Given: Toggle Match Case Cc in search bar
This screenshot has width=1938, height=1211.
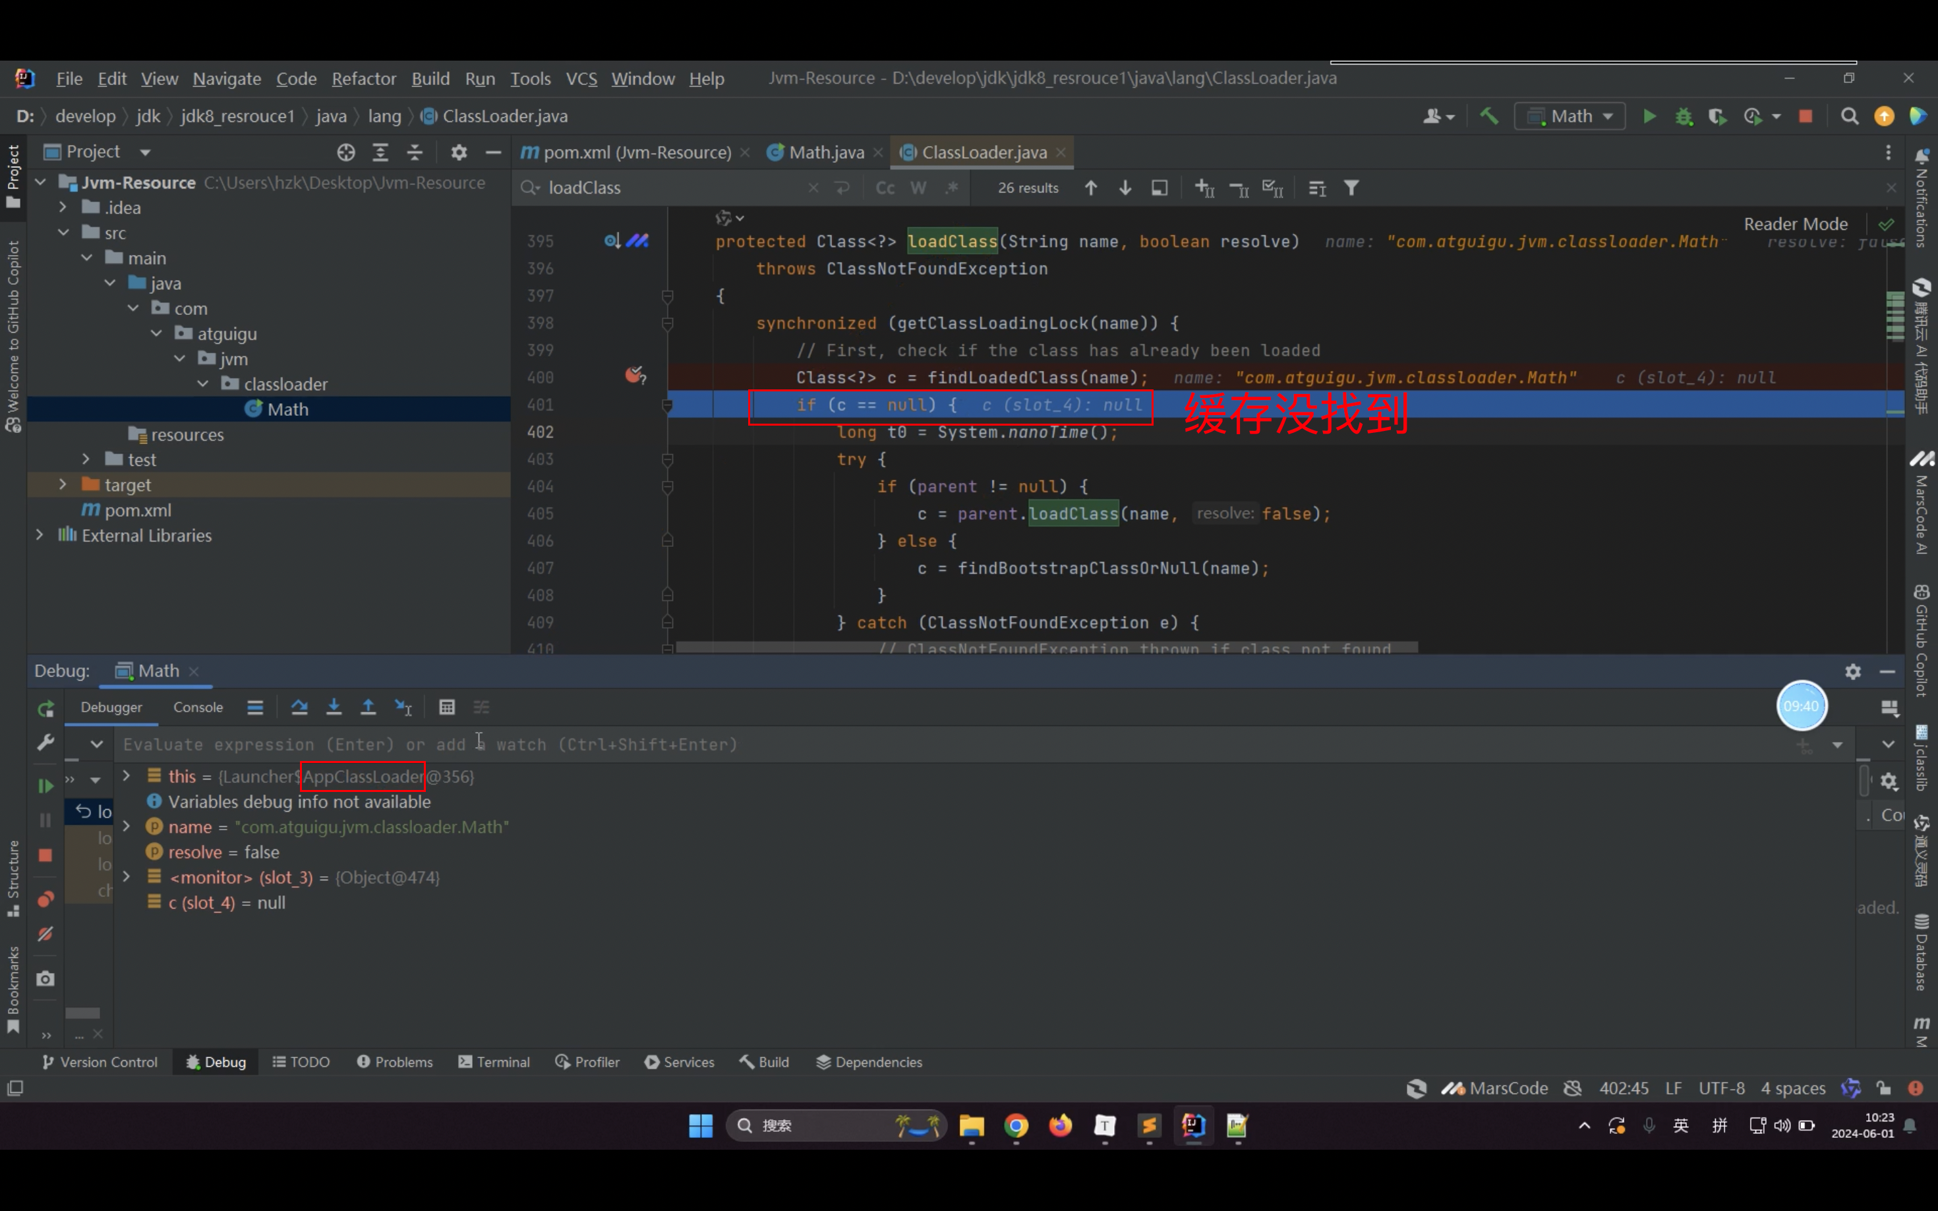Looking at the screenshot, I should 885,187.
